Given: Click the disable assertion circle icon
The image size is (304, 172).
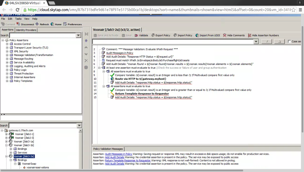Looking at the screenshot, I should (86, 67).
